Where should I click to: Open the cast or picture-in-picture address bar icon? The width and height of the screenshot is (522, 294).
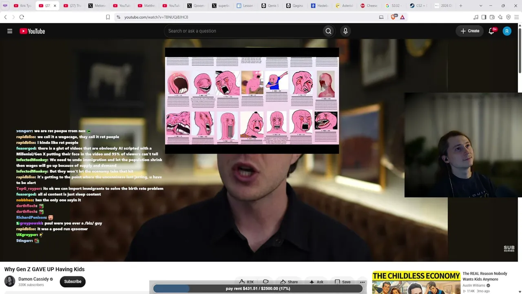pyautogui.click(x=381, y=17)
